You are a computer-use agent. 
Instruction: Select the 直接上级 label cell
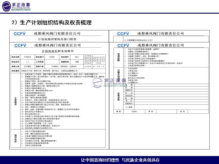tap(15, 66)
